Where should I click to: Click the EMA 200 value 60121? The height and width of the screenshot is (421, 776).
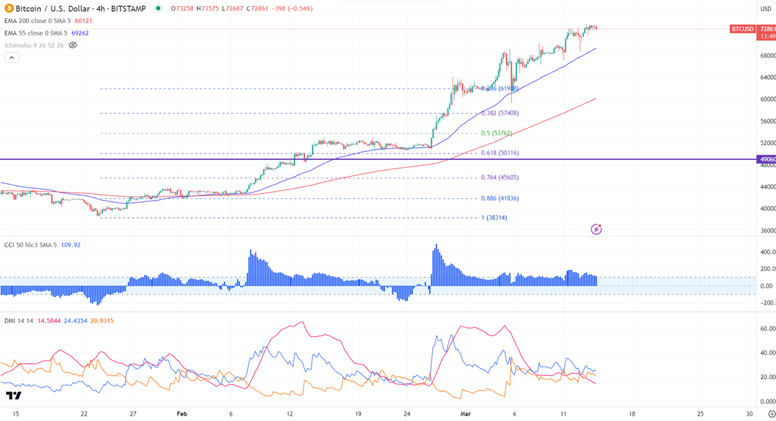tap(84, 21)
